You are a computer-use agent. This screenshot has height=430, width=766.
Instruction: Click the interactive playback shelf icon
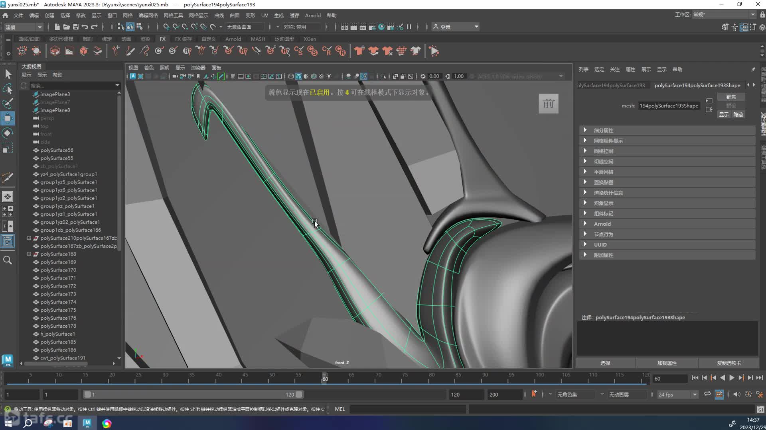(x=435, y=51)
